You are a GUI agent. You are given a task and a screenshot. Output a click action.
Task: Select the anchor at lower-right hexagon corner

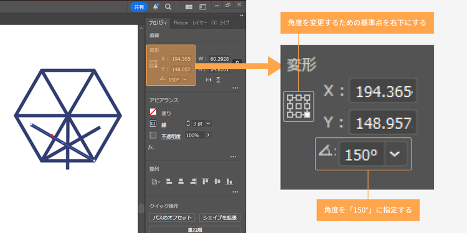point(94,160)
